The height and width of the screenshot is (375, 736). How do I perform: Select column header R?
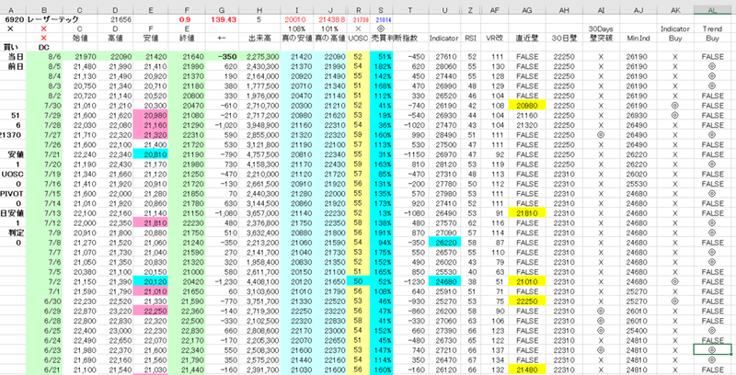(x=358, y=10)
